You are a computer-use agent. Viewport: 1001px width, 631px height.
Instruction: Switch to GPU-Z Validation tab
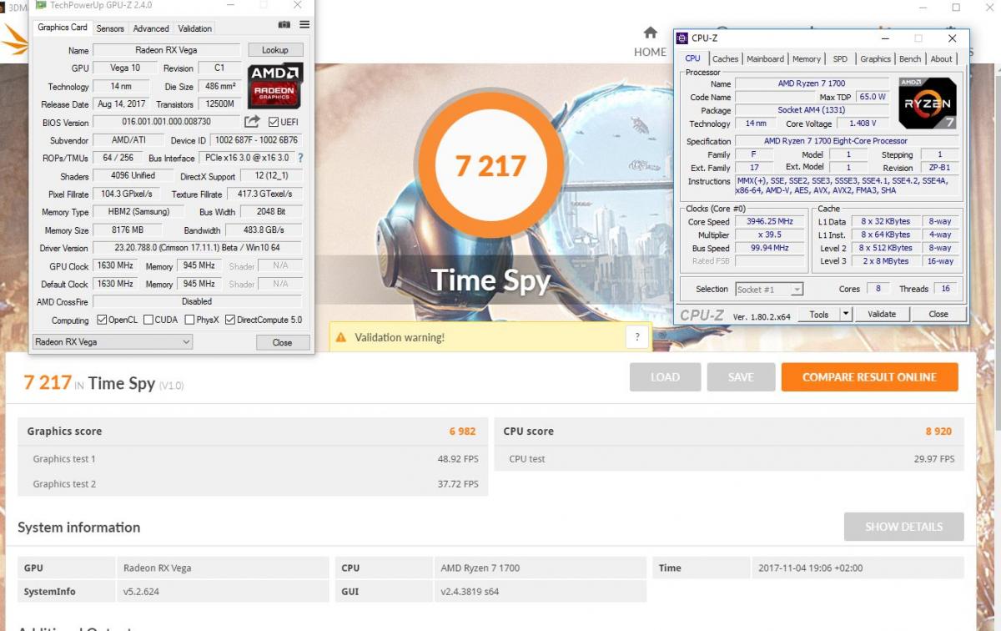pyautogui.click(x=195, y=28)
